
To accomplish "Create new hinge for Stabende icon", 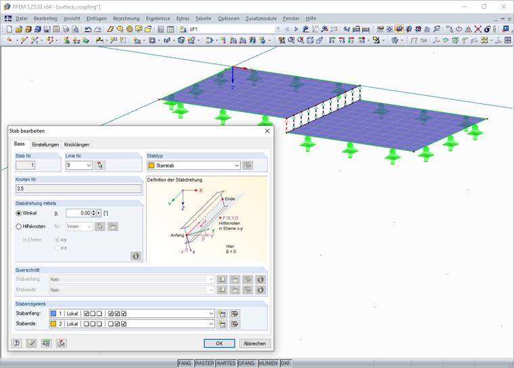I will click(x=222, y=324).
